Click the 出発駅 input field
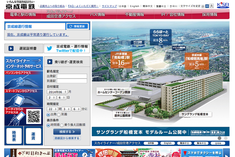This screenshot has height=157, width=235. (x=72, y=76)
